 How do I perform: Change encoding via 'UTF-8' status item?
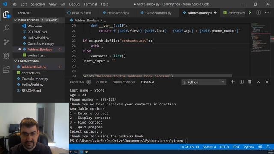[x=224, y=147]
